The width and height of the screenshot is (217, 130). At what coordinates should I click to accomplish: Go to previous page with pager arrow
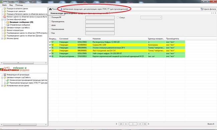coord(126,124)
